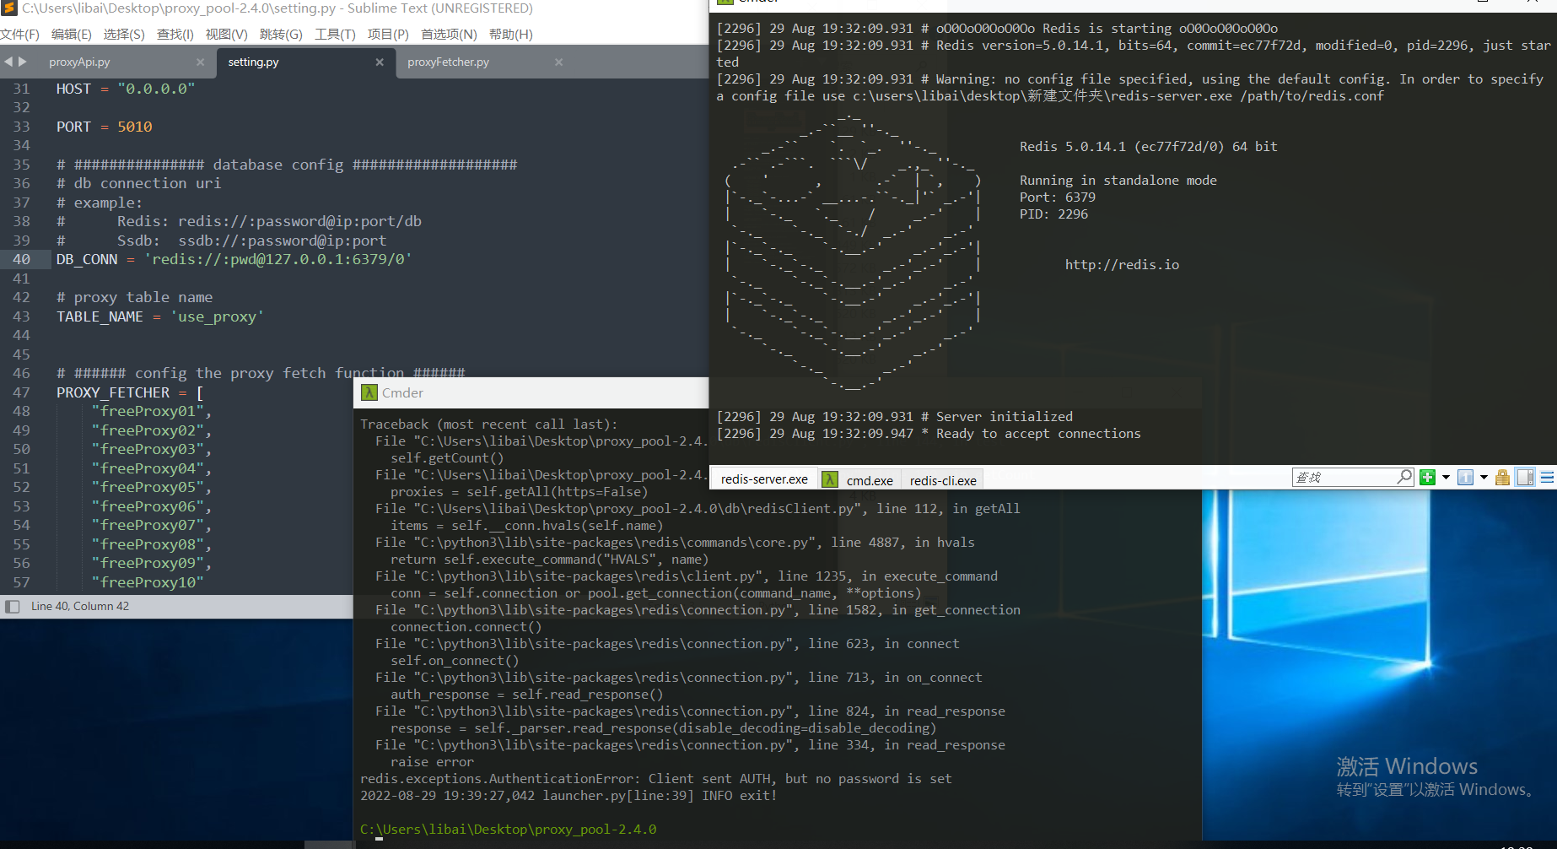Open the 查找(I) menu
The width and height of the screenshot is (1557, 849).
(x=175, y=35)
